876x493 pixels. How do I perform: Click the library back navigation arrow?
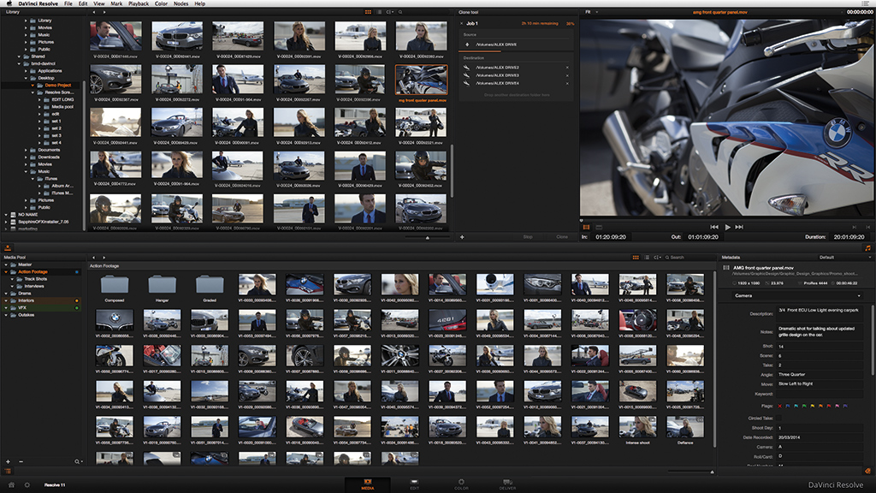pyautogui.click(x=94, y=12)
